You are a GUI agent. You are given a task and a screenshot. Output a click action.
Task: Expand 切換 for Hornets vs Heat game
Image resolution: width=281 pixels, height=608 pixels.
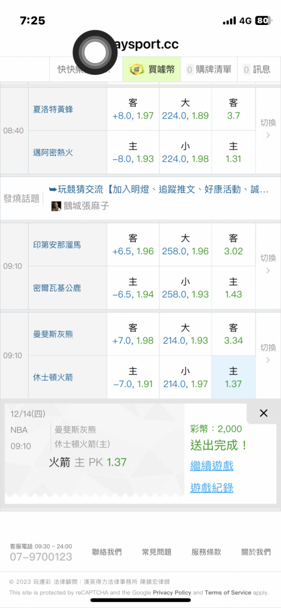268,130
